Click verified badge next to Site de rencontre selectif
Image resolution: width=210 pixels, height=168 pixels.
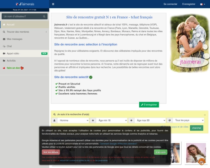91,77
